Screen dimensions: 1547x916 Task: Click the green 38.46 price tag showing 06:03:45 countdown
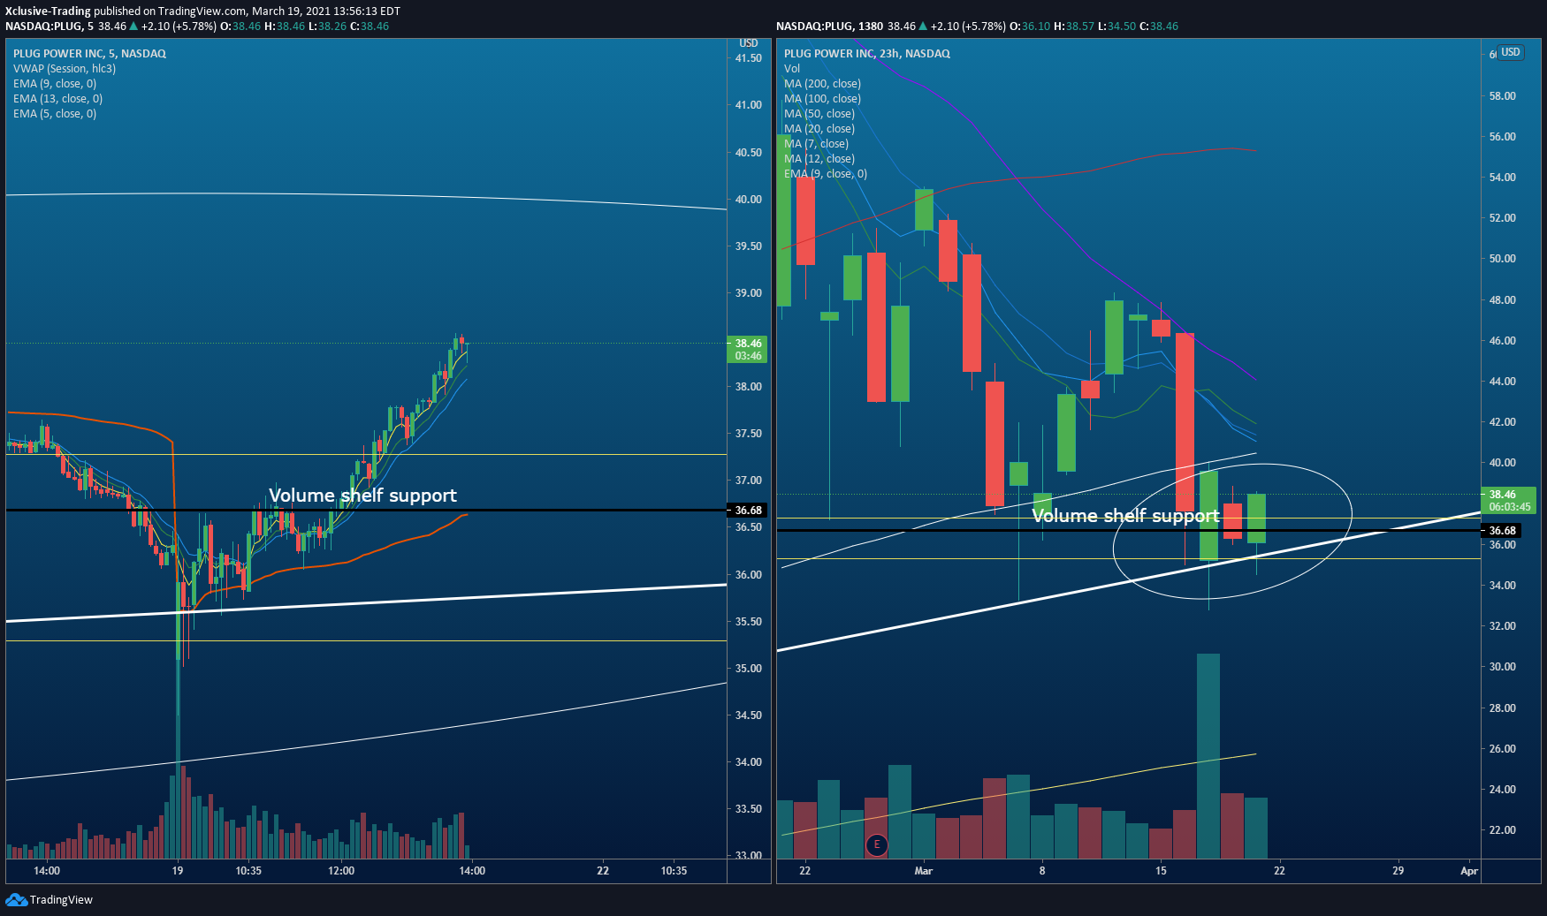click(1509, 501)
